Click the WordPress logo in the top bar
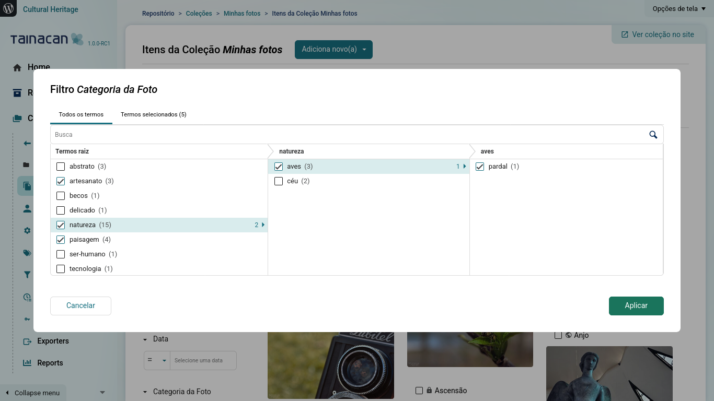 [8, 8]
